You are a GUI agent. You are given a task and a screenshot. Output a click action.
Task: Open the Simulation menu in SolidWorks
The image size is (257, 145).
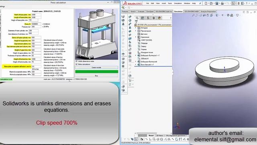[x=177, y=3]
